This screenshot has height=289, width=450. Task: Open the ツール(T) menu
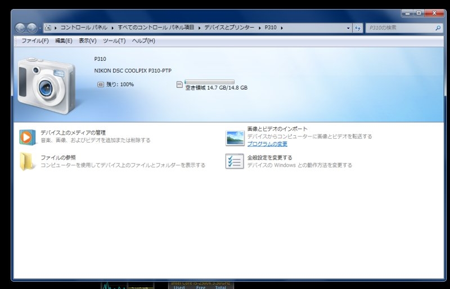(x=114, y=41)
